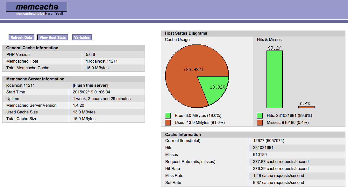This screenshot has height=190, width=348.
Task: Click Hits: 231021691 (99.6%) legend text
Action: [289, 116]
